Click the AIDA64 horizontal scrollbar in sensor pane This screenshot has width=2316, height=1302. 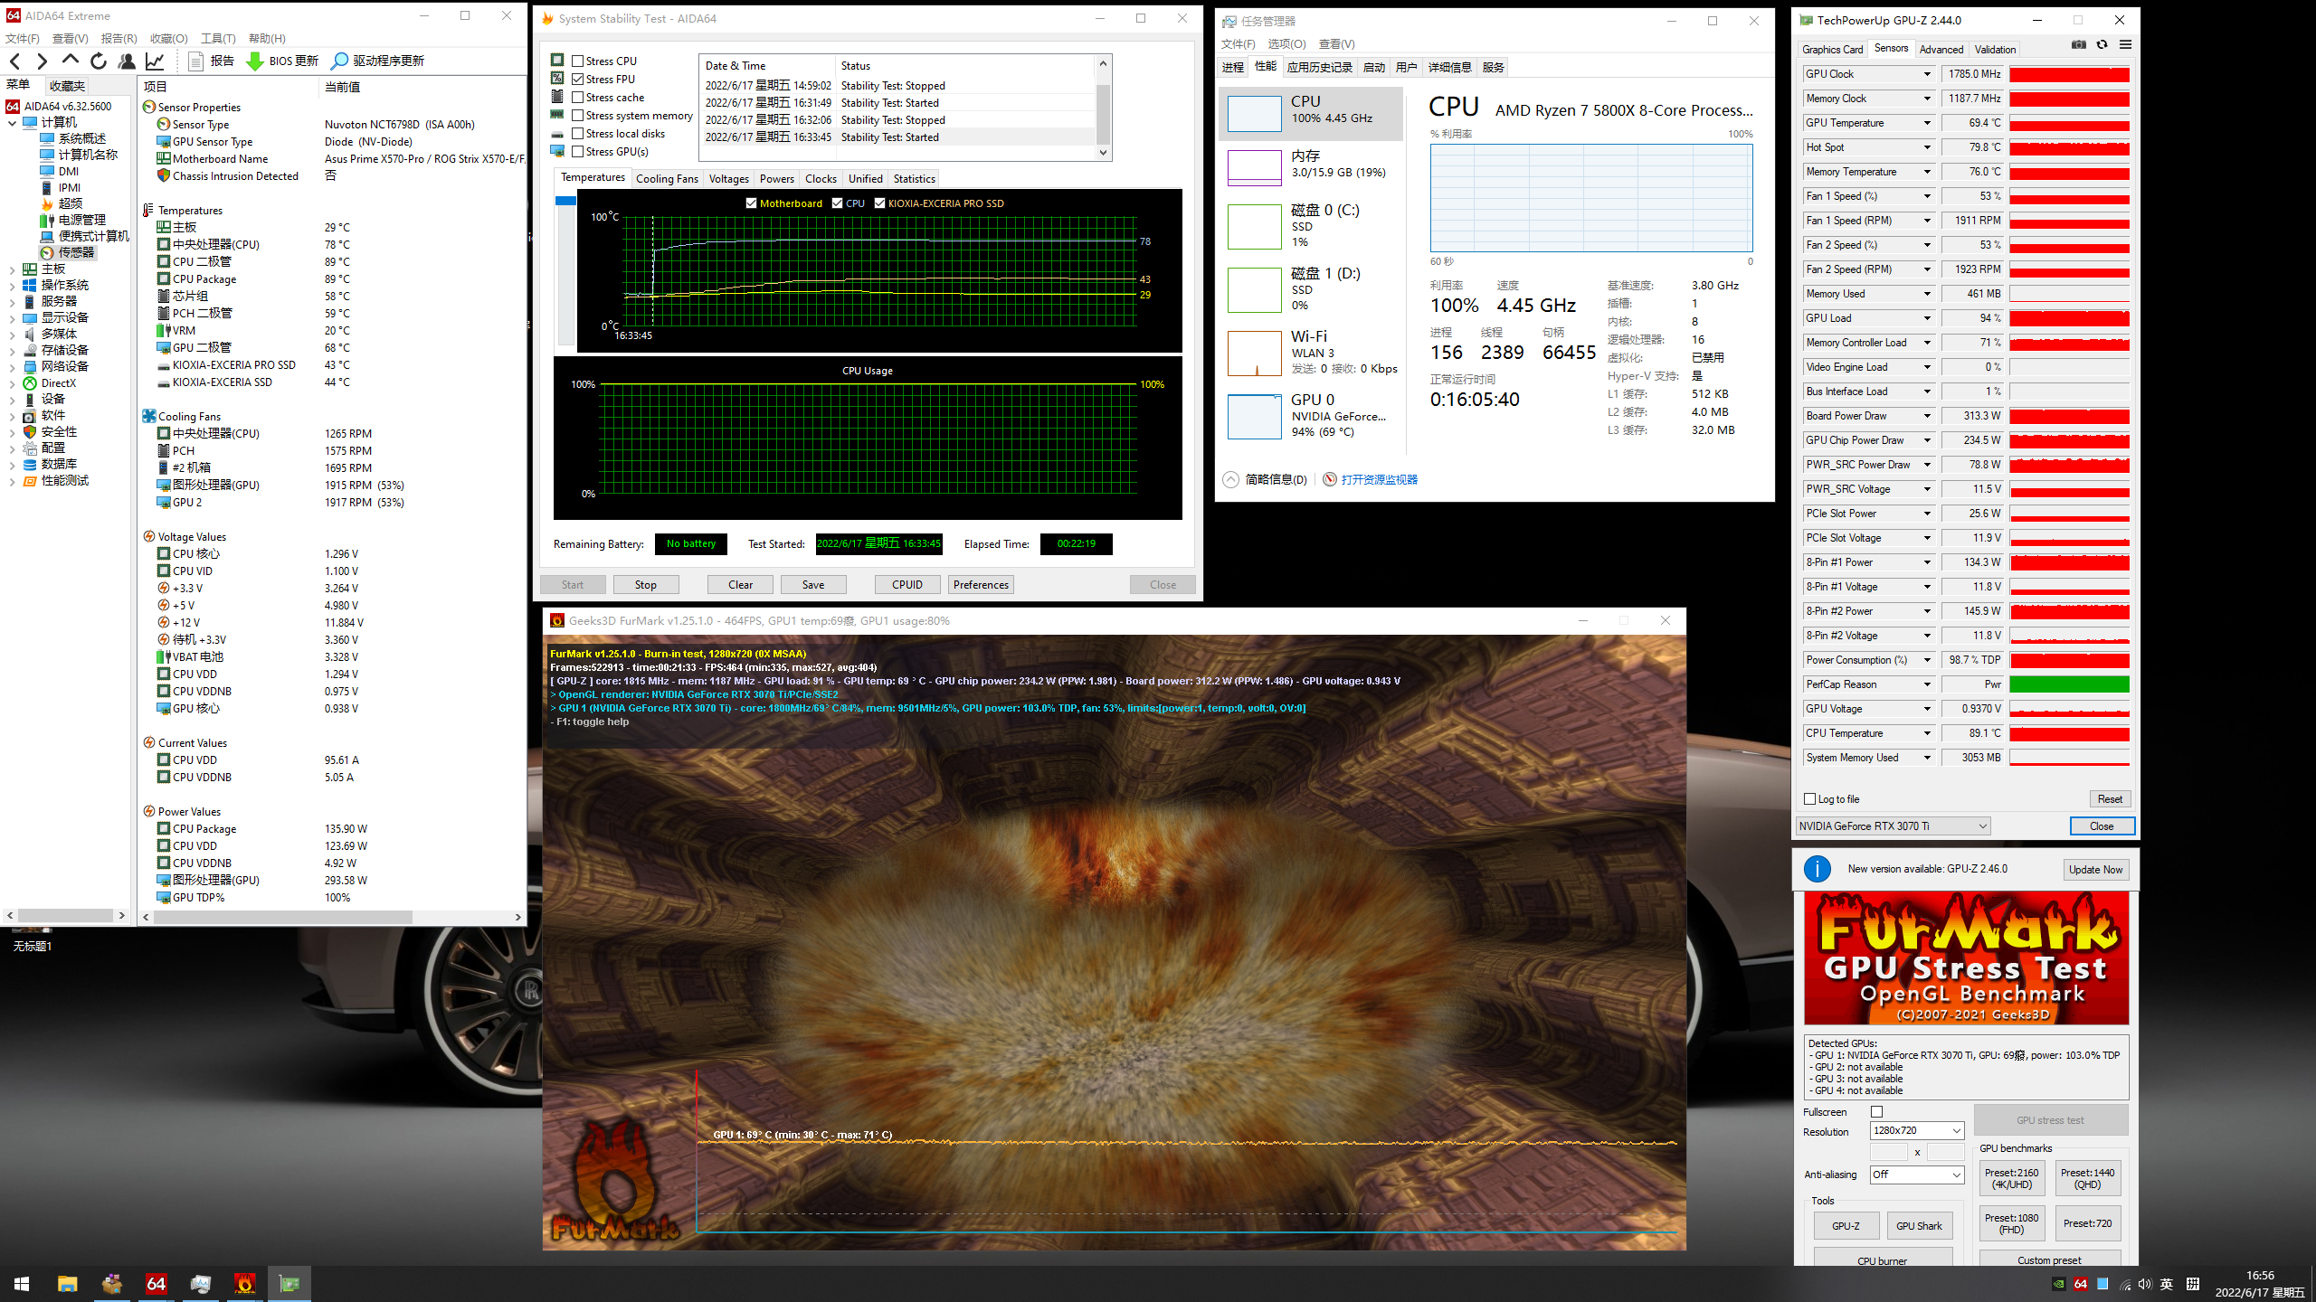[x=283, y=917]
